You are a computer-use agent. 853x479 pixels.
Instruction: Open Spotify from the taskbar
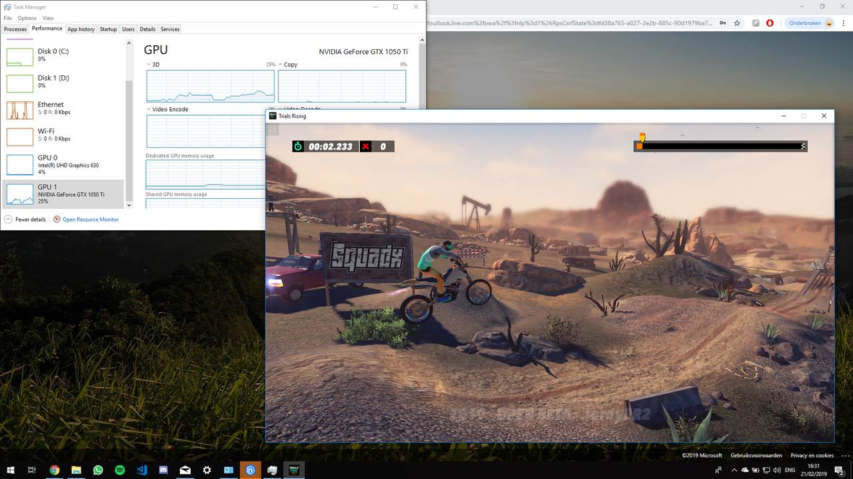coord(120,470)
